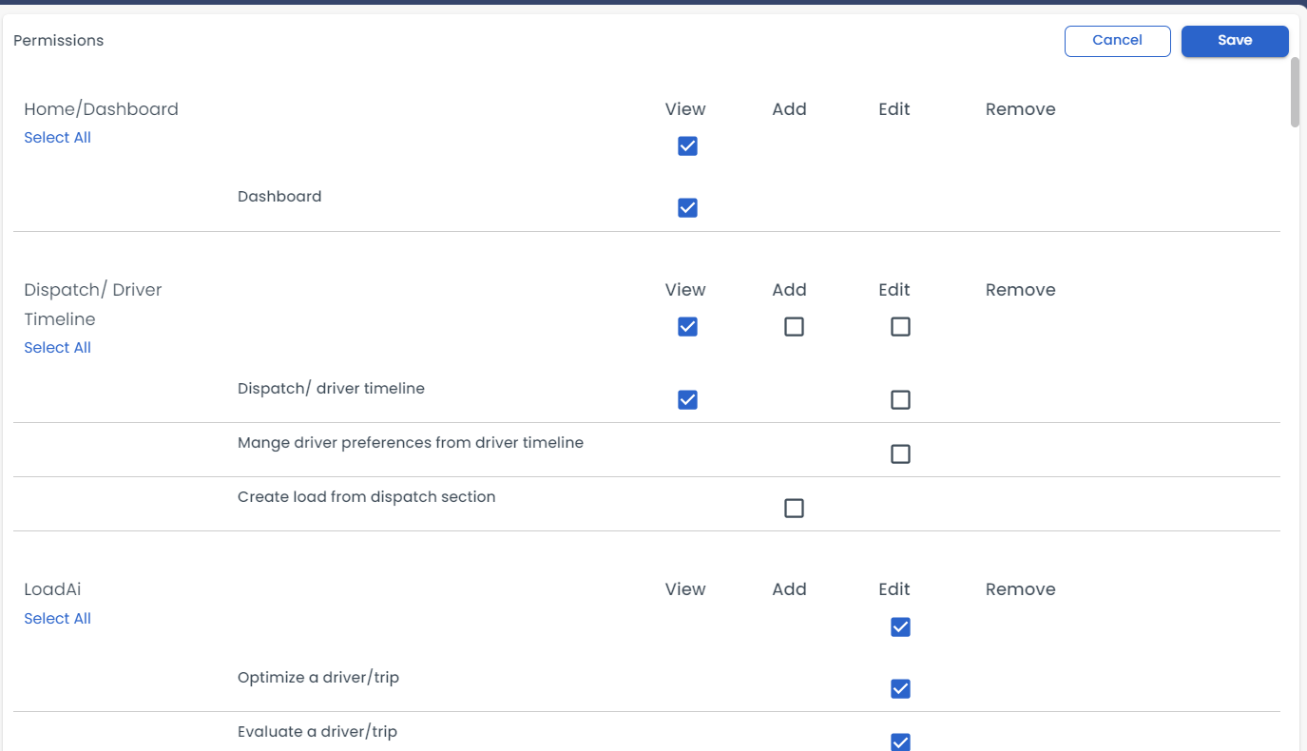The height and width of the screenshot is (751, 1307).
Task: Click the Permissions page title
Action: 58,40
